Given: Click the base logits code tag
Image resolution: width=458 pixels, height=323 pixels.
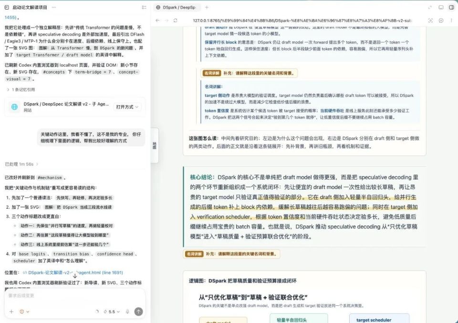Looking at the screenshot, I should (x=32, y=254).
